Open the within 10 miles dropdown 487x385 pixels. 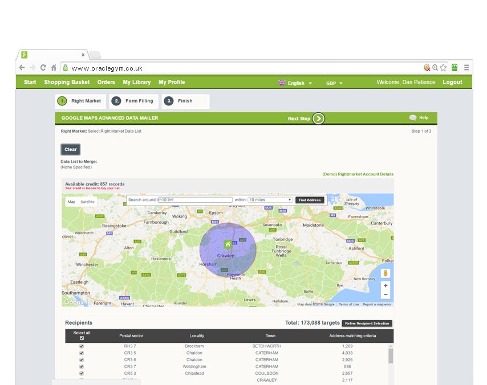tap(270, 200)
